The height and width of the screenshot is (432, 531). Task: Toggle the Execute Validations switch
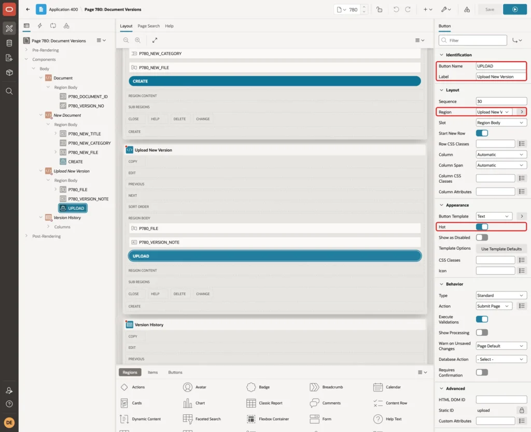(482, 319)
